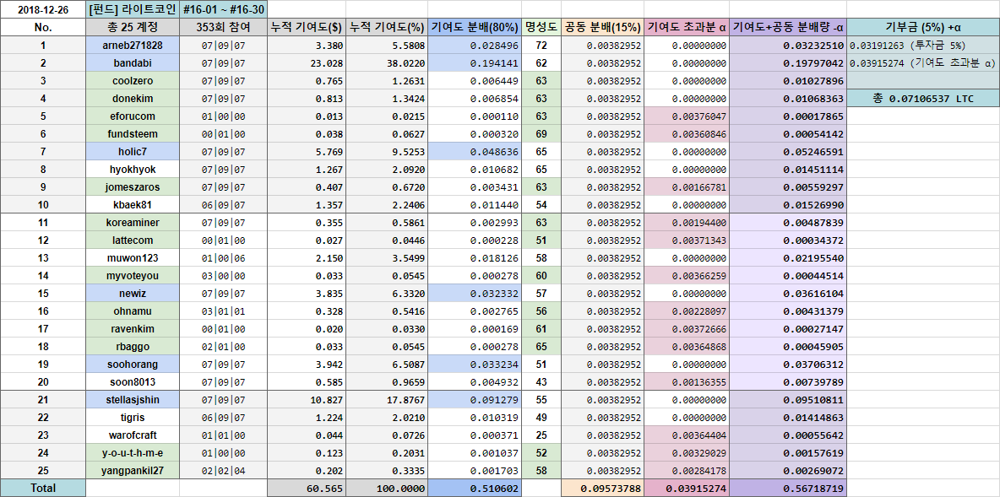Viewport: 1000px width, 497px height.
Task: Select total contribution value 60.565
Action: 306,488
